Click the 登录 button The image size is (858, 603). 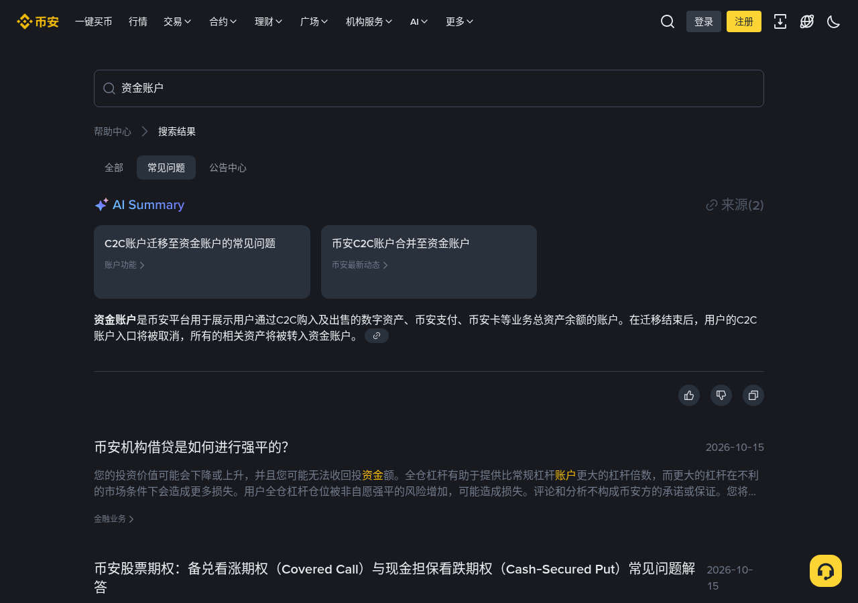click(704, 21)
